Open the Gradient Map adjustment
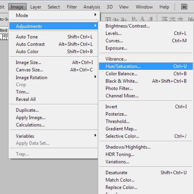Screen dimensions: 194x194 (146, 129)
